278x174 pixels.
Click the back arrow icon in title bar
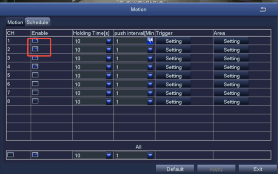(x=263, y=10)
